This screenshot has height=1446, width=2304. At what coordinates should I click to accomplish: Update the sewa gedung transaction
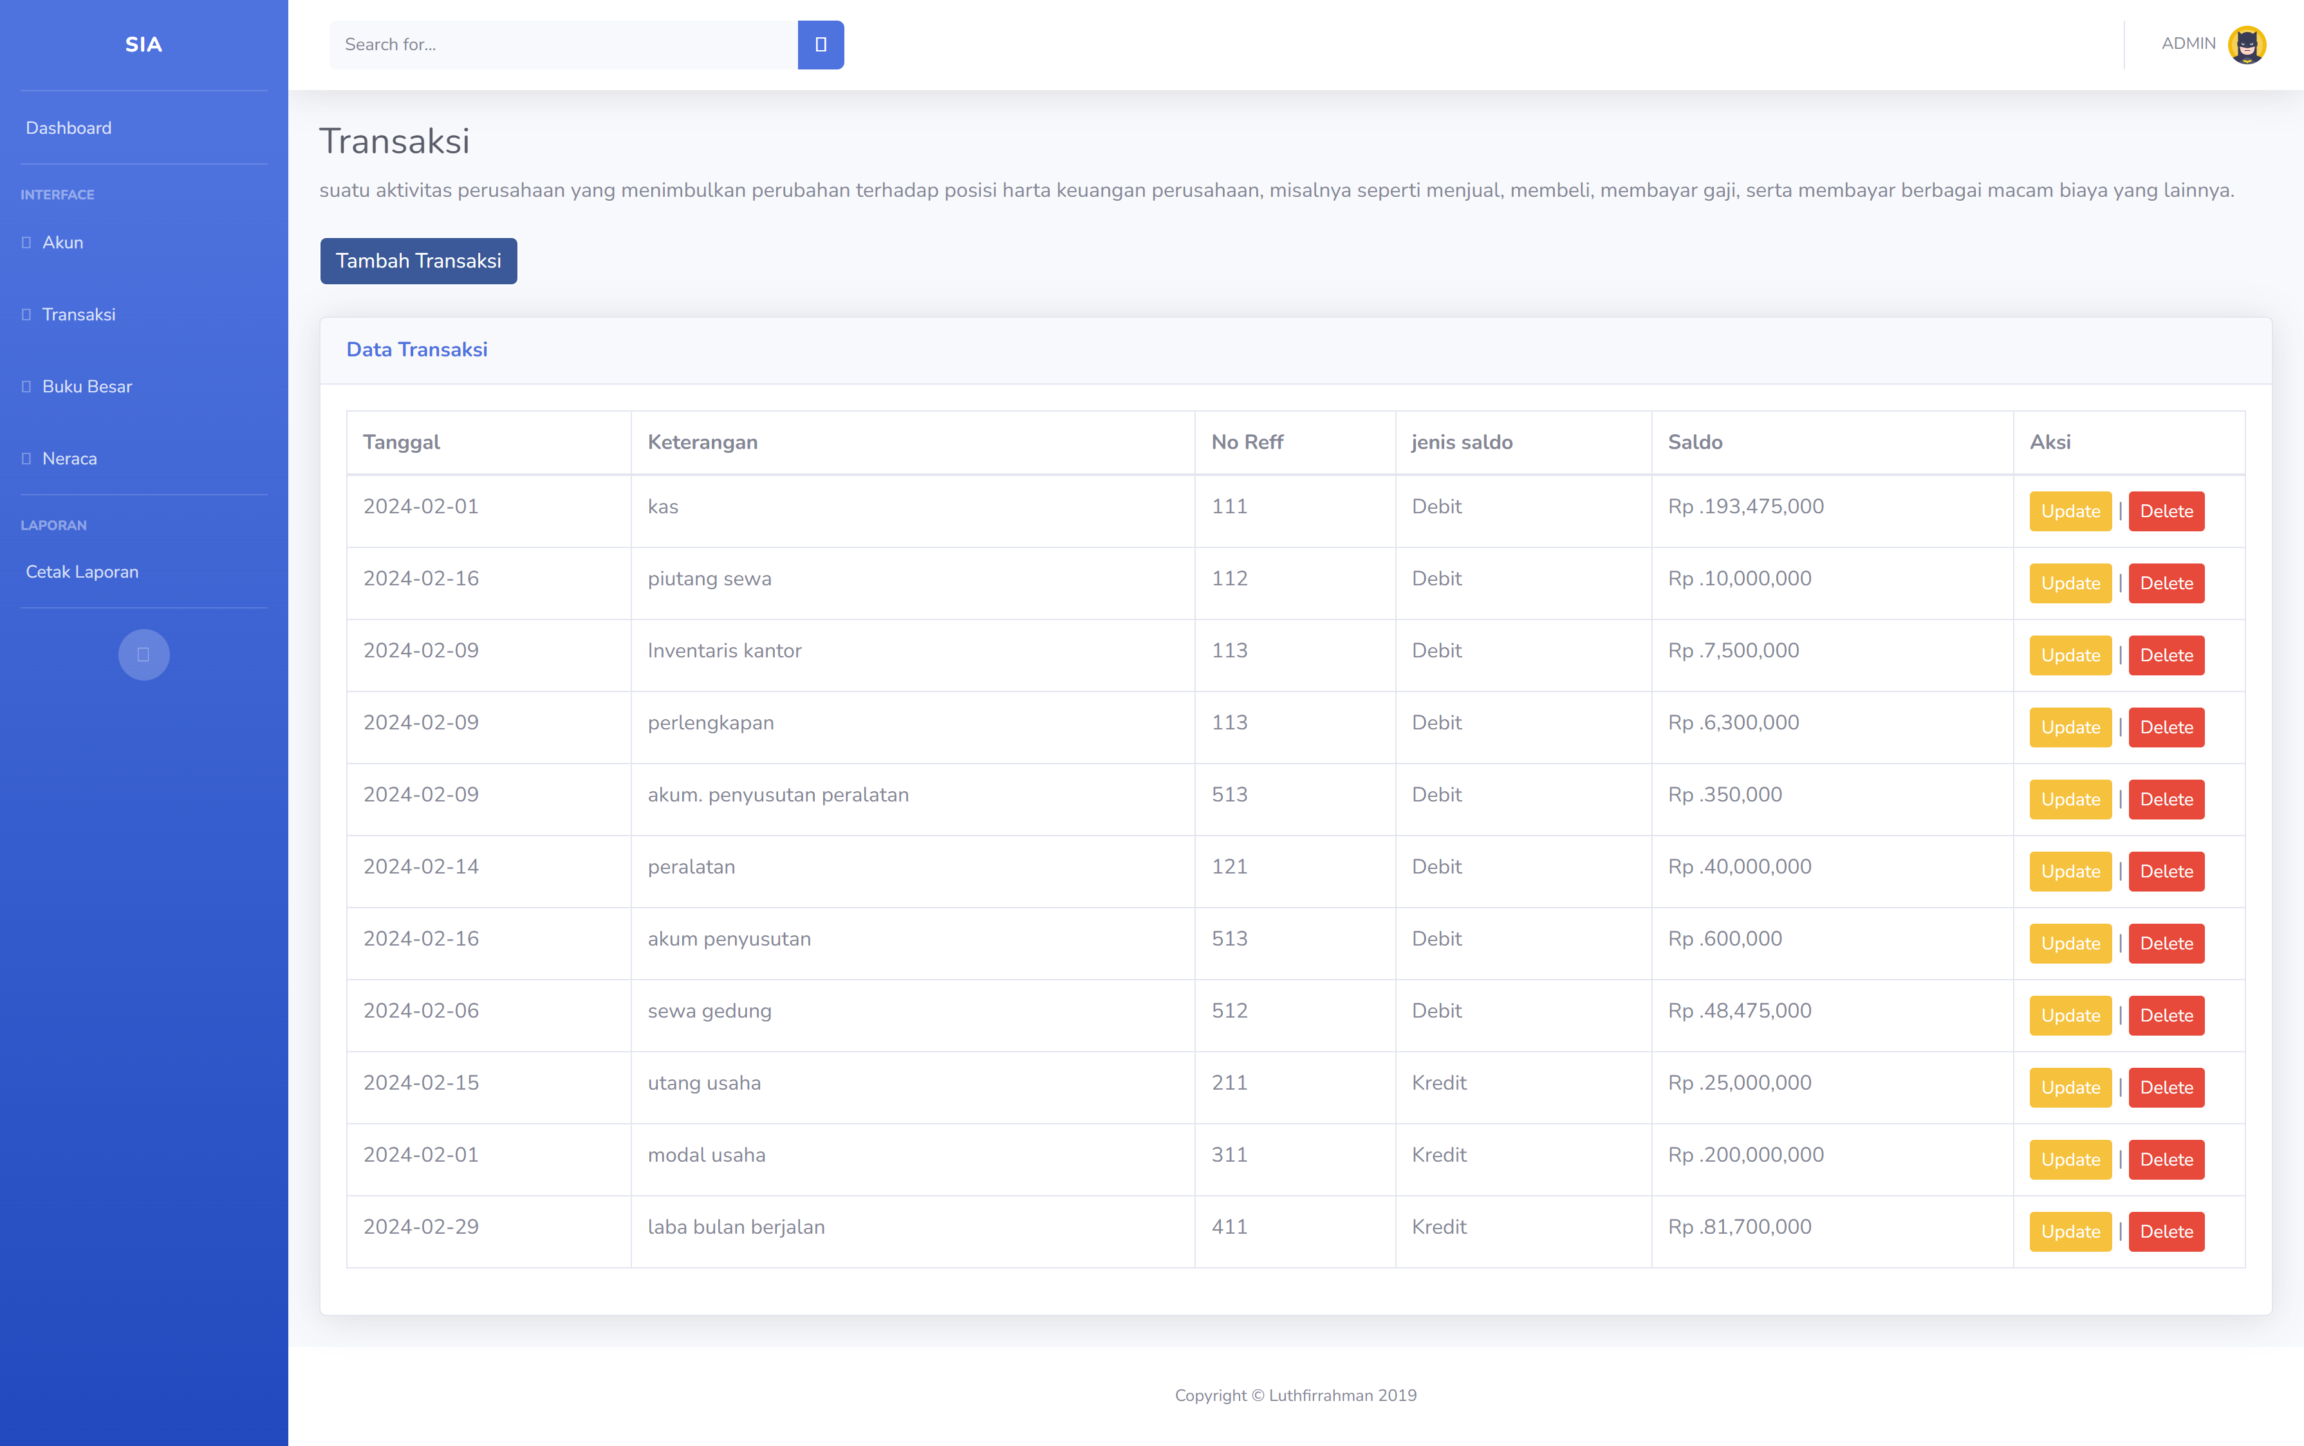pyautogui.click(x=2070, y=1016)
